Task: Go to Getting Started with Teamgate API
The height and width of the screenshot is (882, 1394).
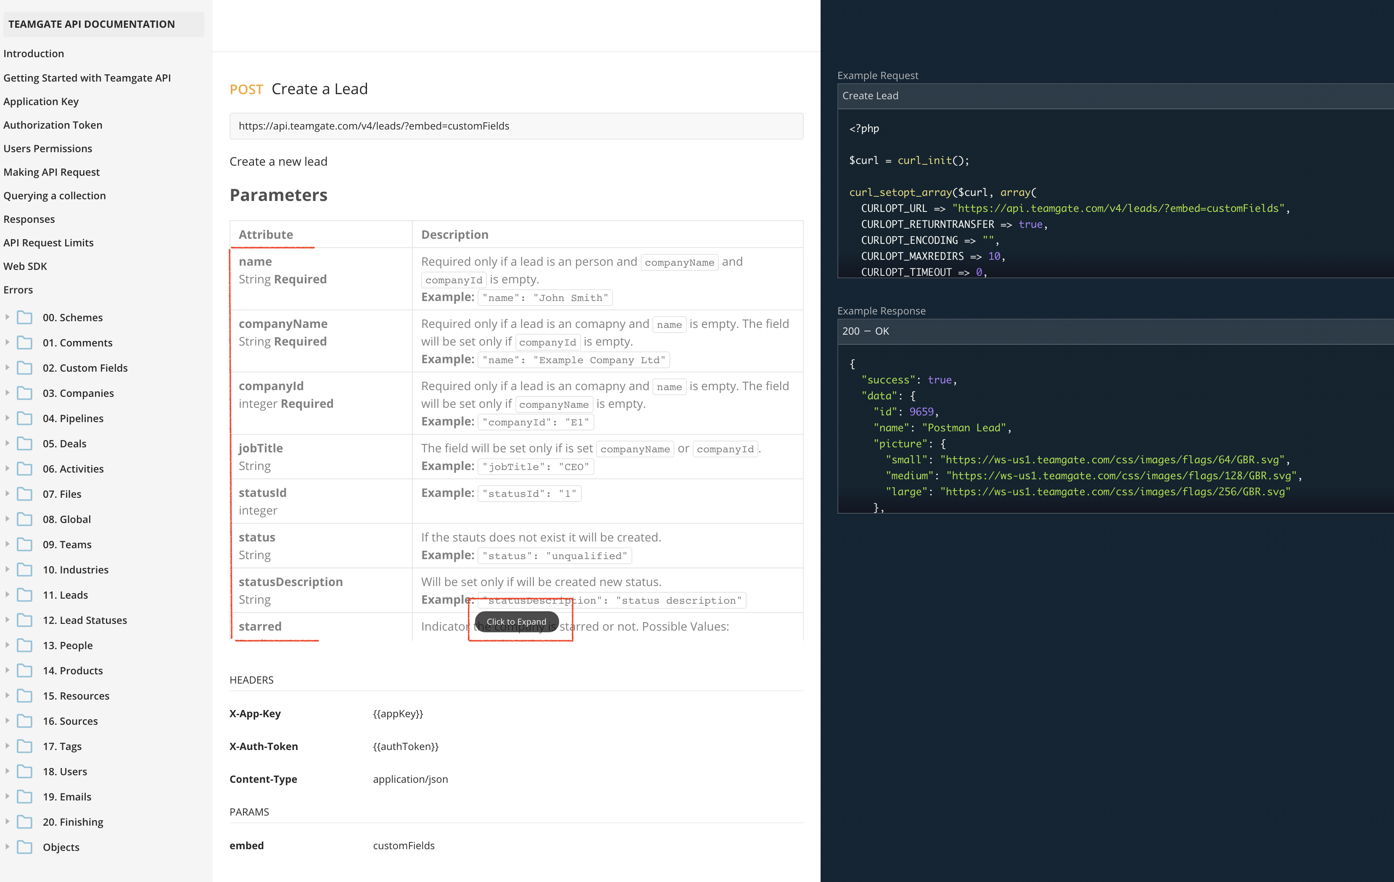Action: tap(87, 77)
